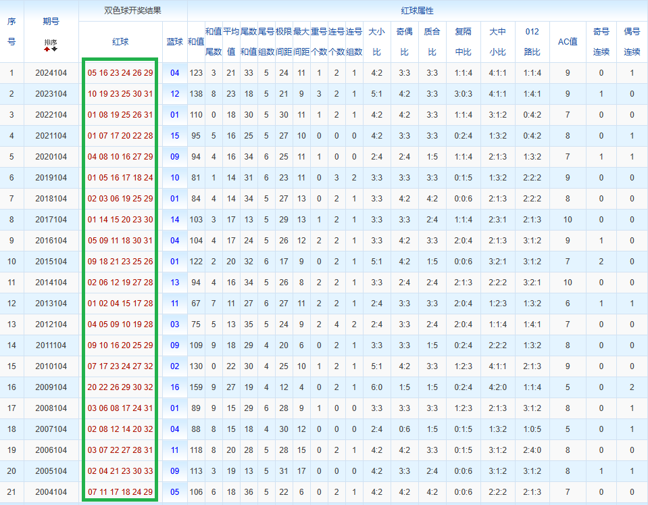Select red balls 05 16 23 24 26 29
The image size is (648, 505).
[x=120, y=73]
